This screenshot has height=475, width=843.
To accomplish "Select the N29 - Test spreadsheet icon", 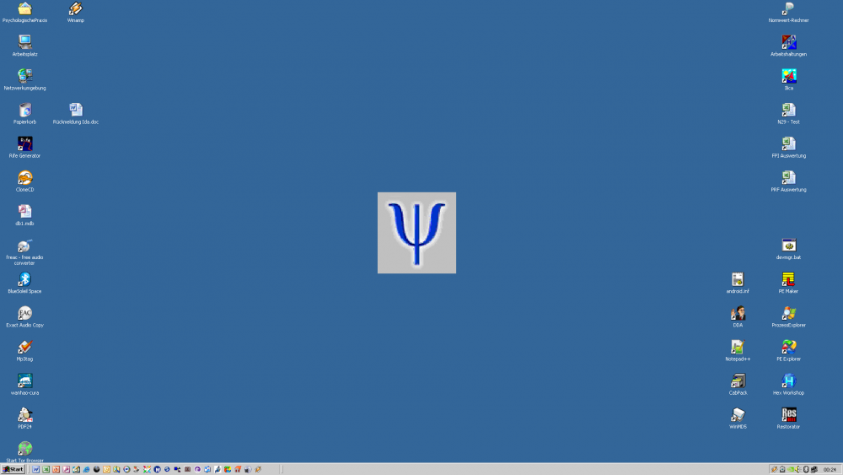I will [789, 114].
